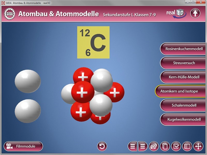
Task: Click the yellow carbon element symbol tile
Action: (x=93, y=42)
